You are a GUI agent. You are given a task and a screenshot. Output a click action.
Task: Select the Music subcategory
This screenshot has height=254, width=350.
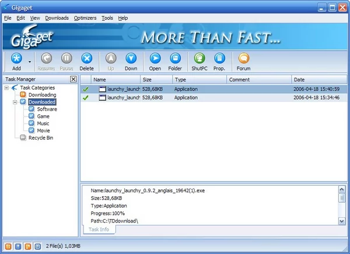(43, 124)
